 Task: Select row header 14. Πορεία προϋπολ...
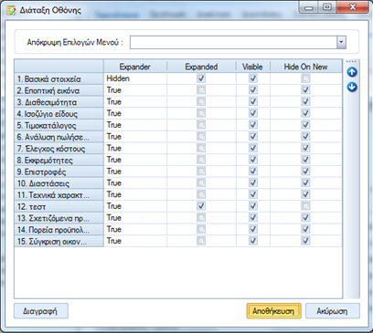[x=59, y=229]
